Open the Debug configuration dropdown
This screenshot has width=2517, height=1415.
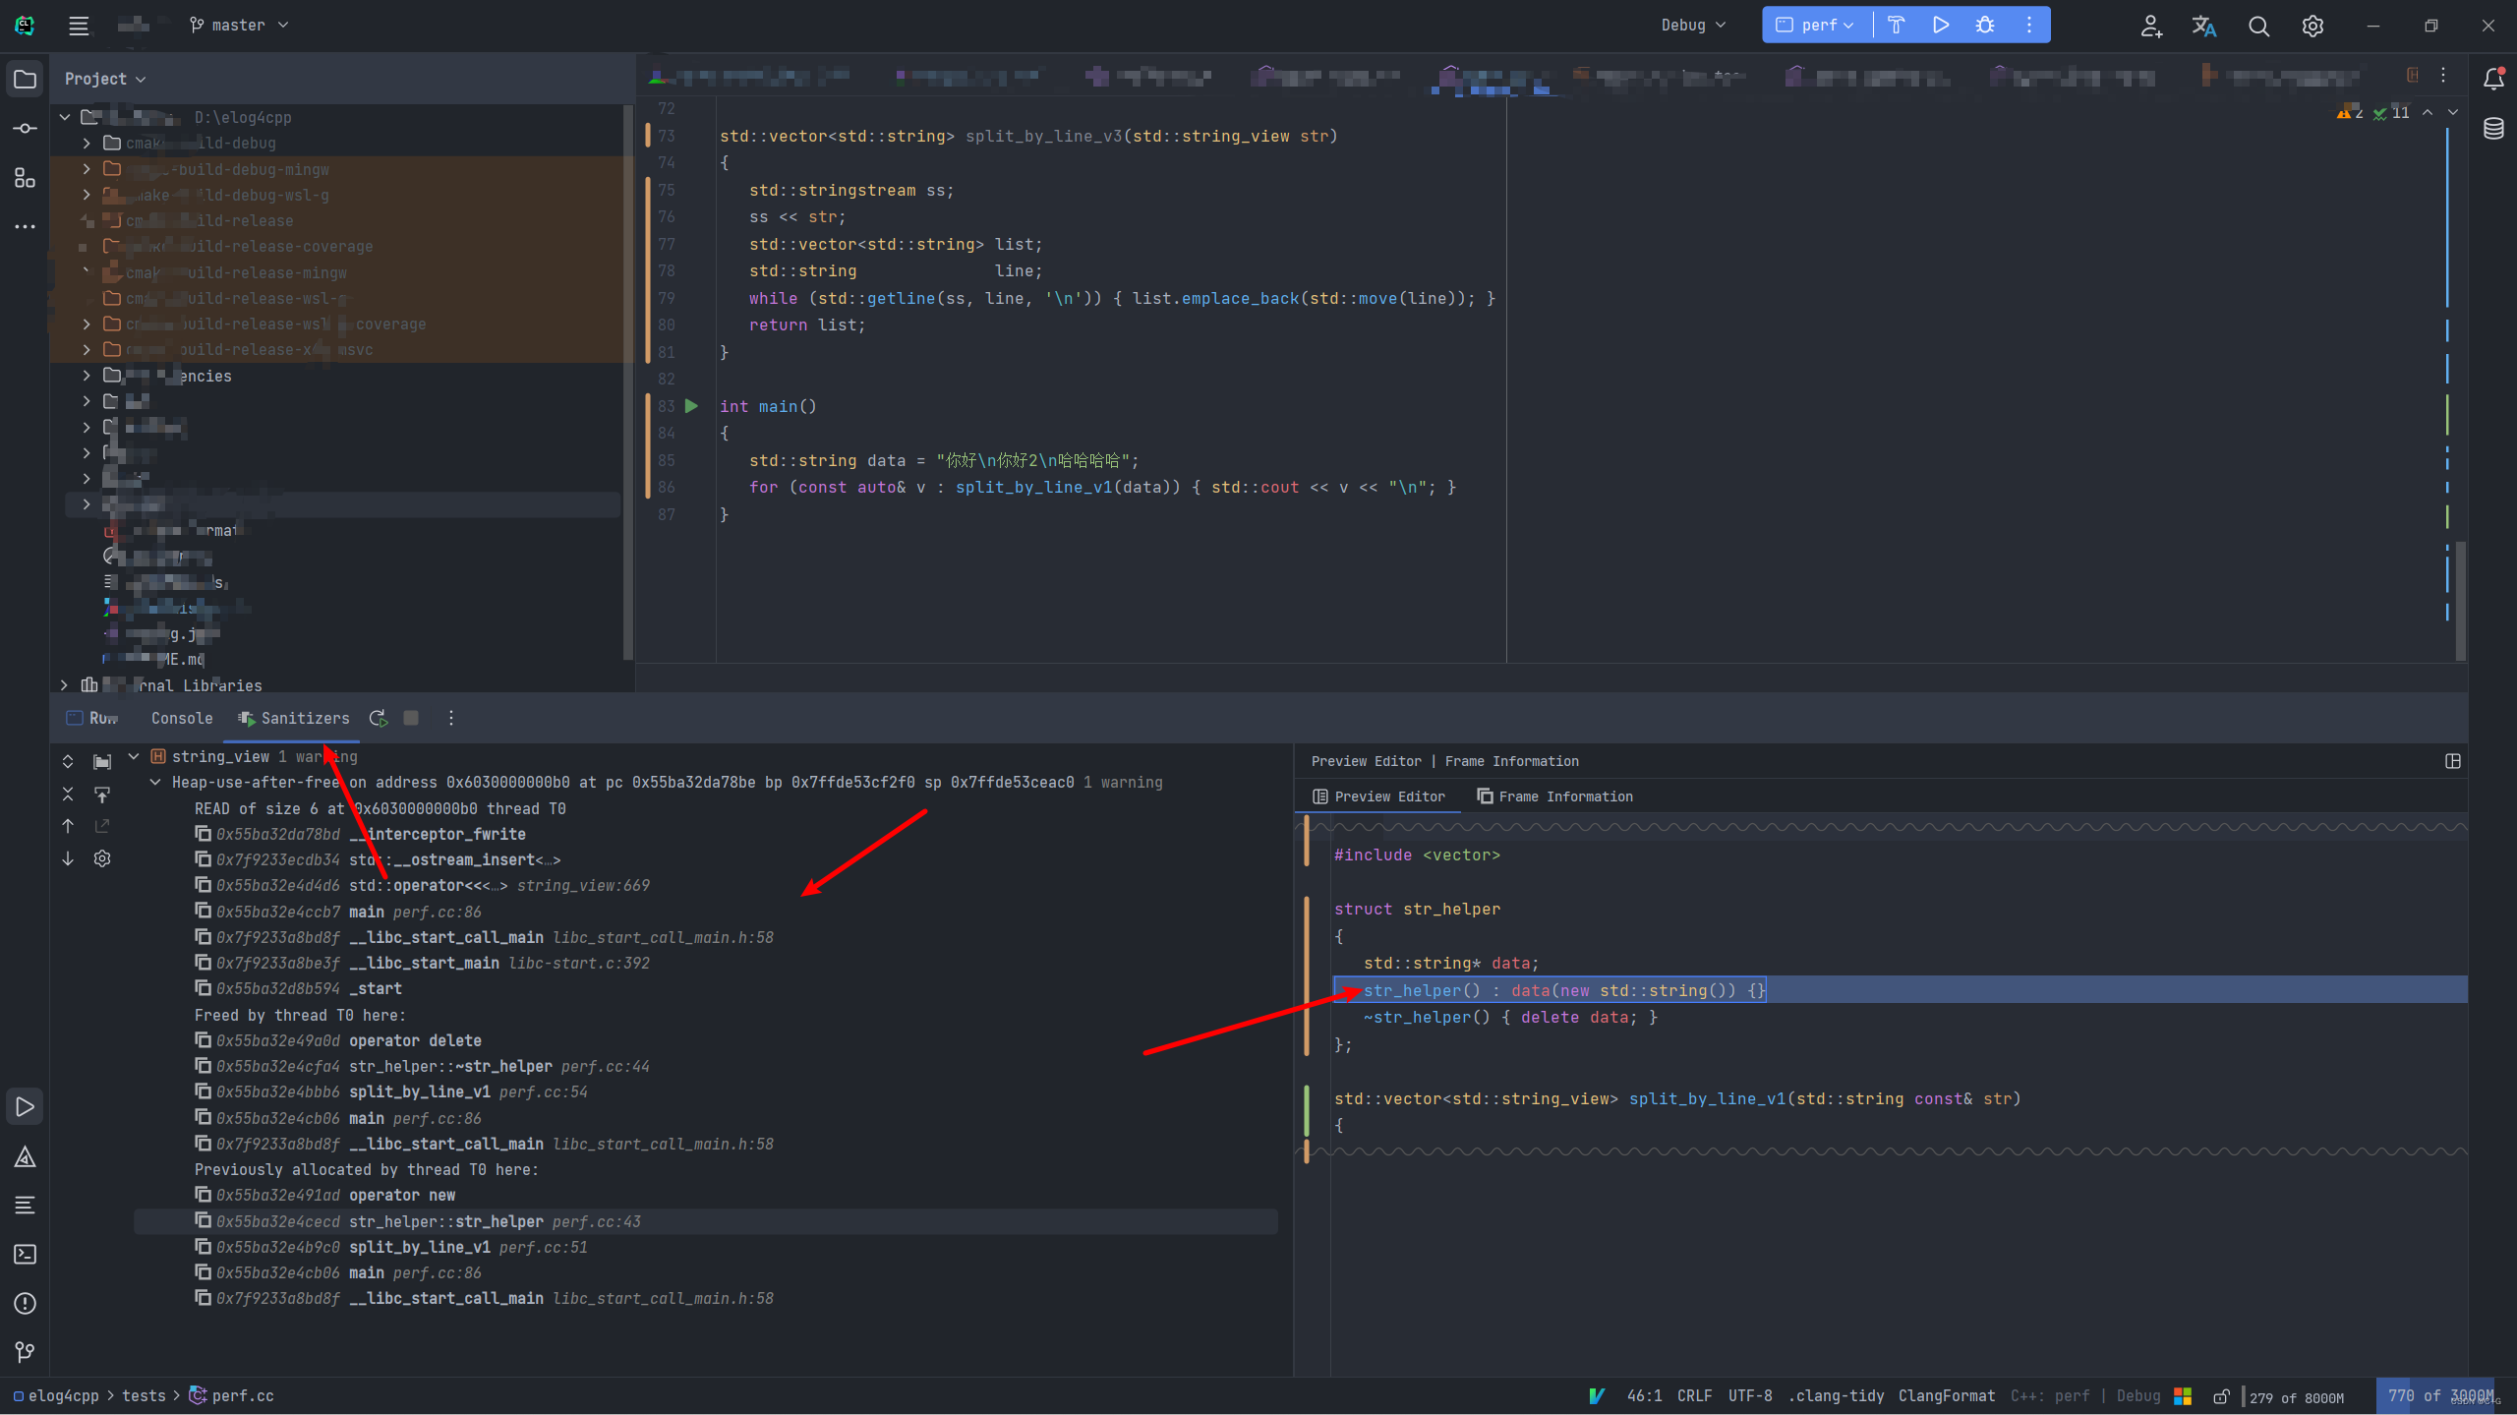1693,26
